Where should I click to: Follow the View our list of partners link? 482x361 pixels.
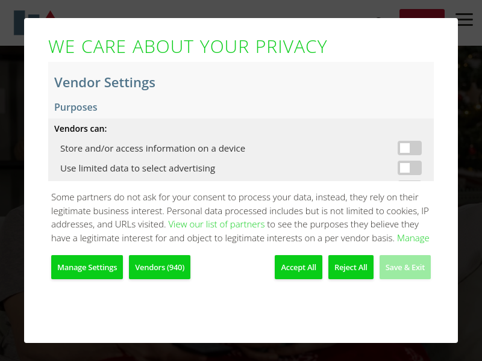tap(216, 224)
